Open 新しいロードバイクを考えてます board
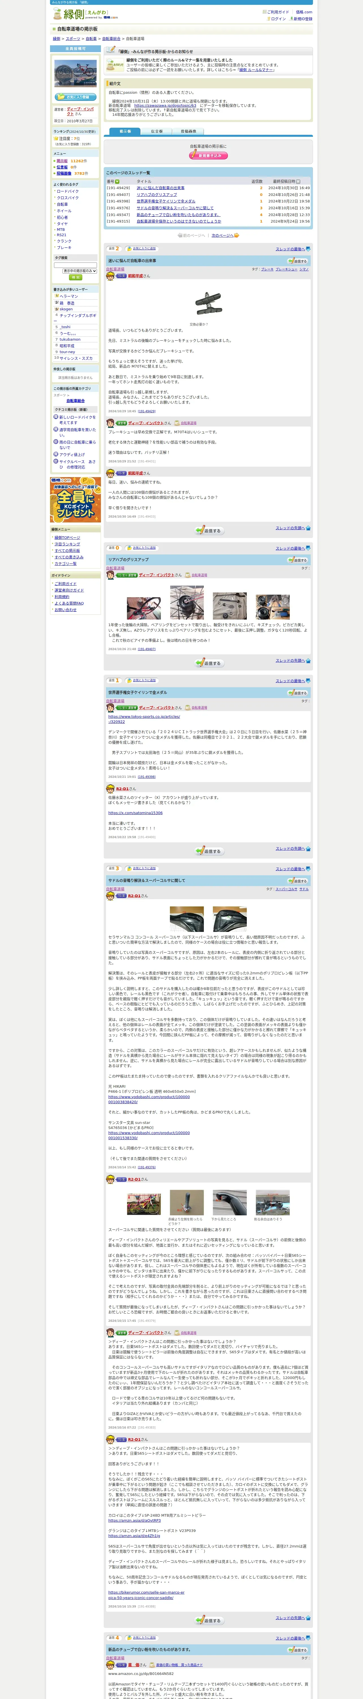This screenshot has width=363, height=1699. (x=77, y=420)
